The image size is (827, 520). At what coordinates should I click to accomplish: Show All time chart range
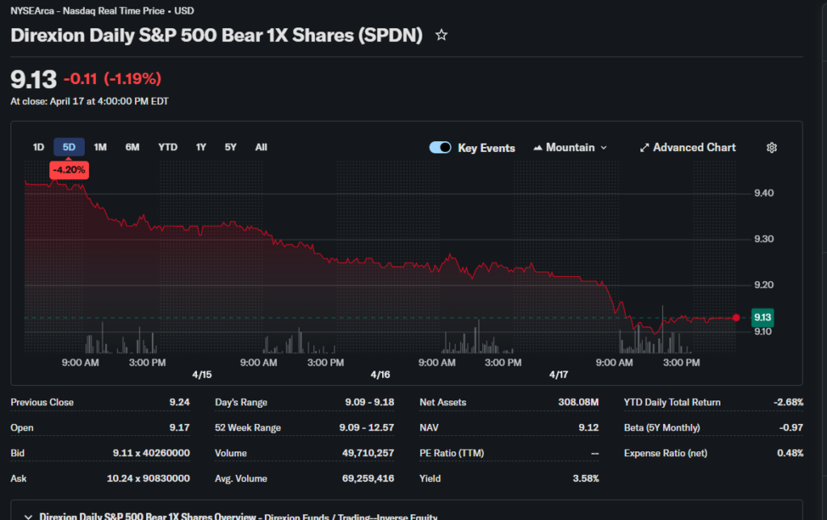point(261,147)
